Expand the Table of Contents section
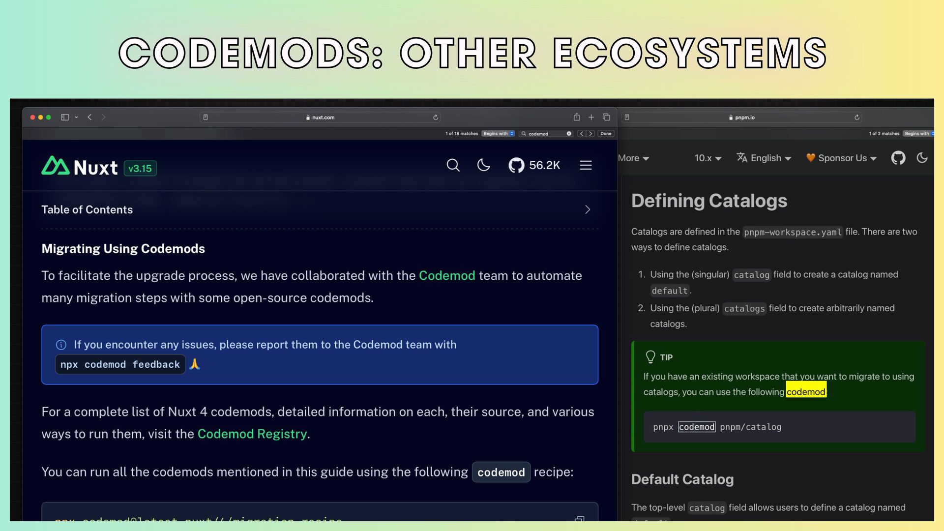Screen dimensions: 944x531 point(588,210)
